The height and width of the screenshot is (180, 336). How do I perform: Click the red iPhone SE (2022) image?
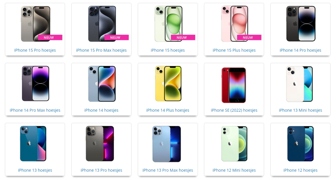pyautogui.click(x=234, y=85)
